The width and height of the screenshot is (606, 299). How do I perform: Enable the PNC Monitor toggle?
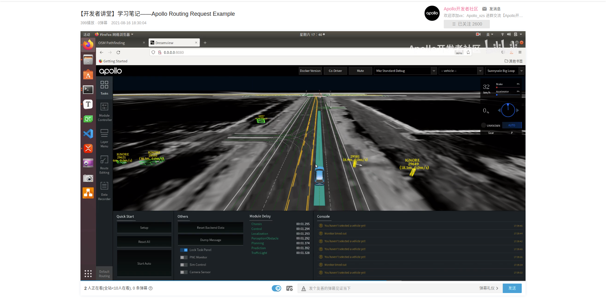click(184, 257)
